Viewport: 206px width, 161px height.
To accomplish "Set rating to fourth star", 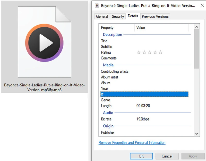I will 155,53.
